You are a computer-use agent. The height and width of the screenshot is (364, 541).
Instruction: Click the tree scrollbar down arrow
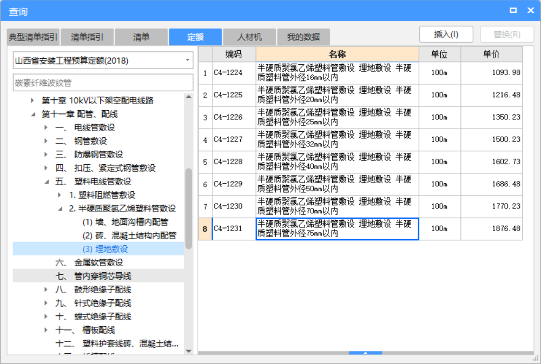[189, 351]
